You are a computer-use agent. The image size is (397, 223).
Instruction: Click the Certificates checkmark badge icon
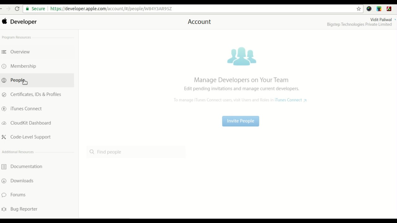click(4, 94)
